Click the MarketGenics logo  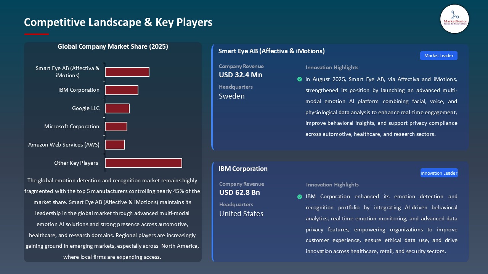(454, 19)
